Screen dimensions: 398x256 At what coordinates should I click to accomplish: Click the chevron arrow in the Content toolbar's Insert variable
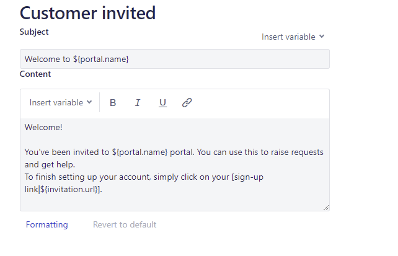[x=89, y=102]
